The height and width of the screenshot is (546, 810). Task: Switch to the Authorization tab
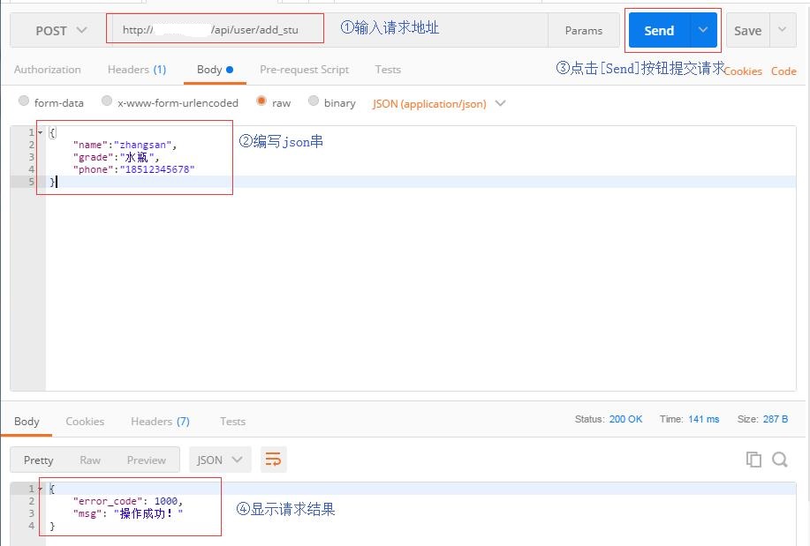(x=48, y=69)
